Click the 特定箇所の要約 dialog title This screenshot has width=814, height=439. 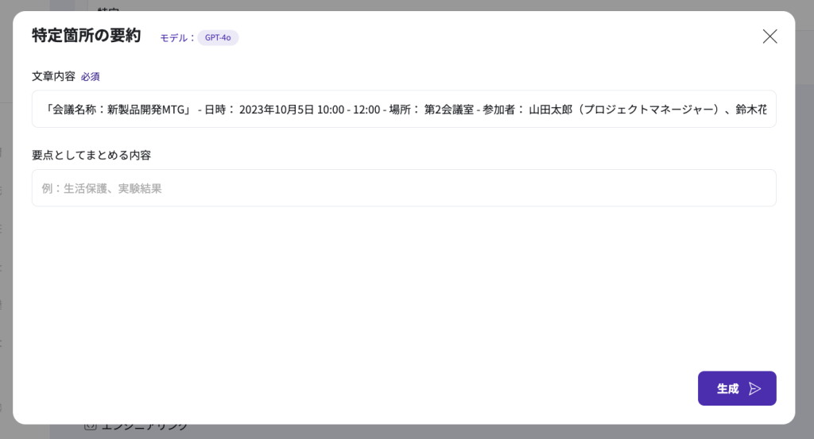point(86,36)
